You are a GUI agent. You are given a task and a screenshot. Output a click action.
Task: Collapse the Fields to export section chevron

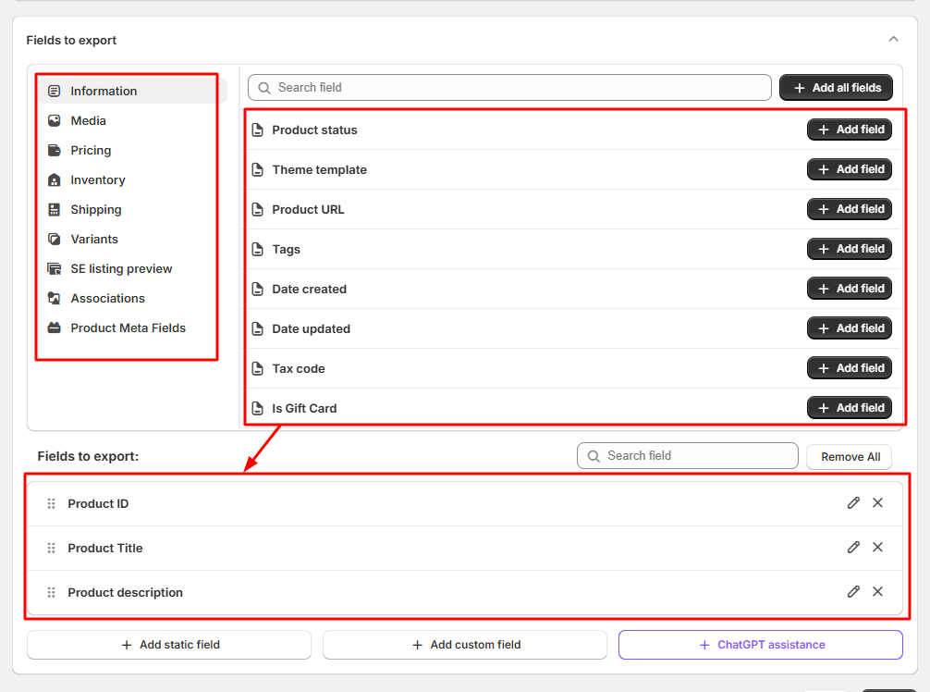click(893, 39)
